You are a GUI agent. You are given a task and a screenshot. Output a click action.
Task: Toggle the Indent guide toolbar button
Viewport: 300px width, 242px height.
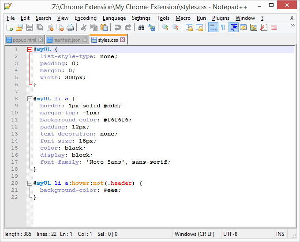tap(233, 28)
